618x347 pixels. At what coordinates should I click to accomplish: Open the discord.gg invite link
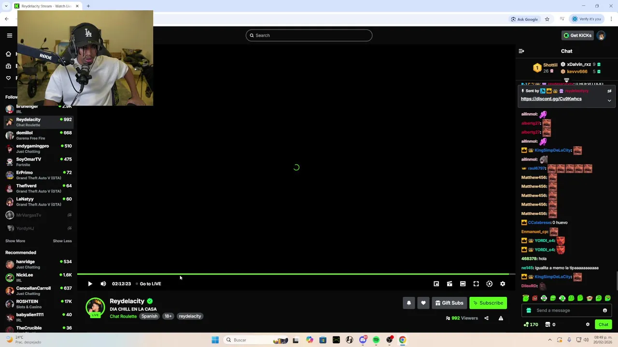pos(551,99)
